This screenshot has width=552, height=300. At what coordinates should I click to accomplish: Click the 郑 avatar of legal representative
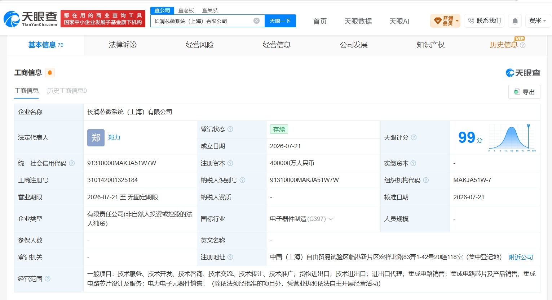click(x=96, y=137)
